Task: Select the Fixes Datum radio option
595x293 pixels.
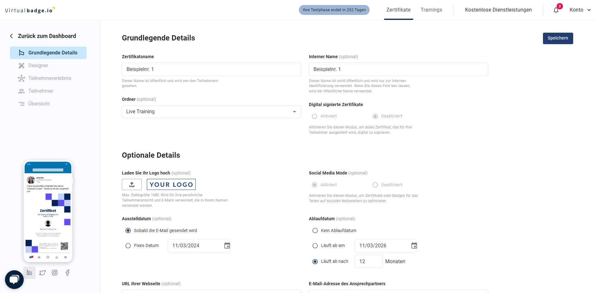Action: [128, 246]
